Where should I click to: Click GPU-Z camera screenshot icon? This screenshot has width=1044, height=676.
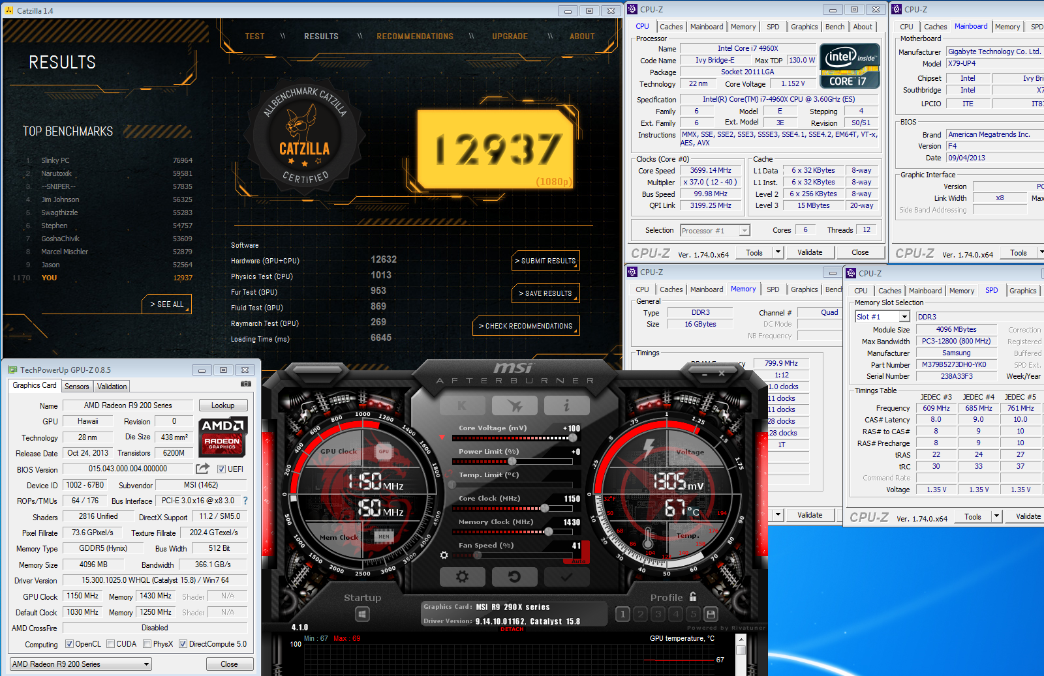click(246, 384)
